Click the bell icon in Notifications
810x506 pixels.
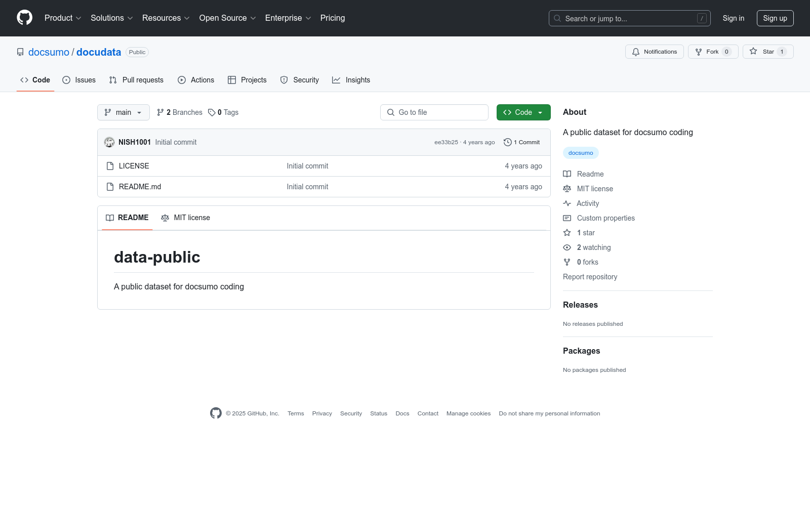tap(636, 52)
